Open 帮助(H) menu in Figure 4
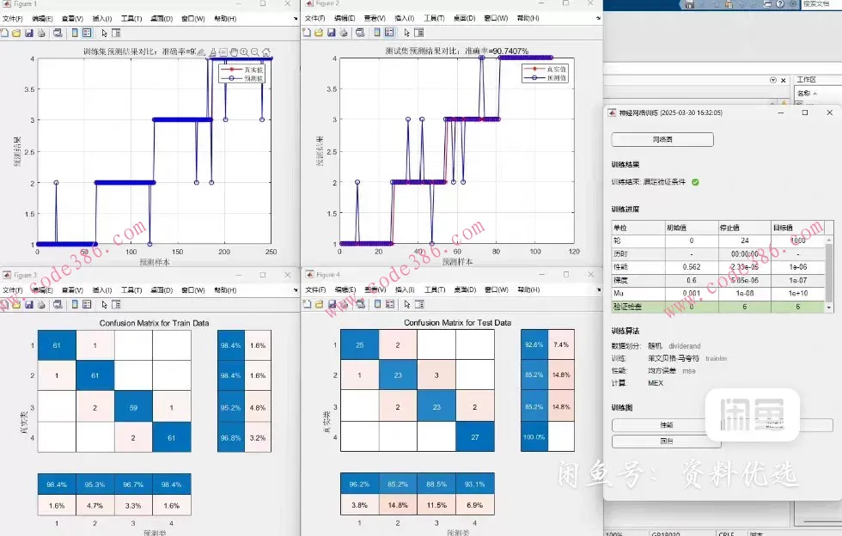 coord(528,289)
